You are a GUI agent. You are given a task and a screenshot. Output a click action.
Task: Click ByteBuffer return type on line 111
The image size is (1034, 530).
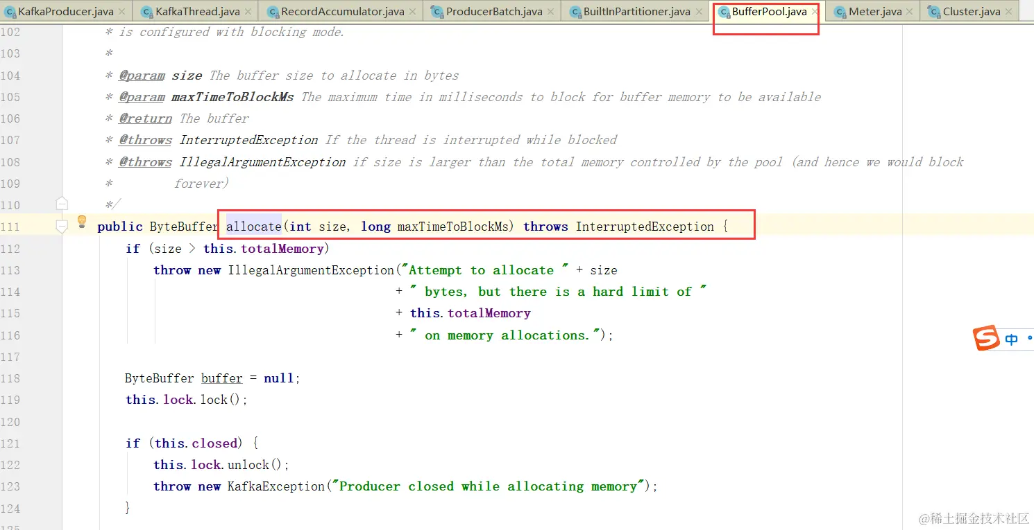(x=184, y=227)
